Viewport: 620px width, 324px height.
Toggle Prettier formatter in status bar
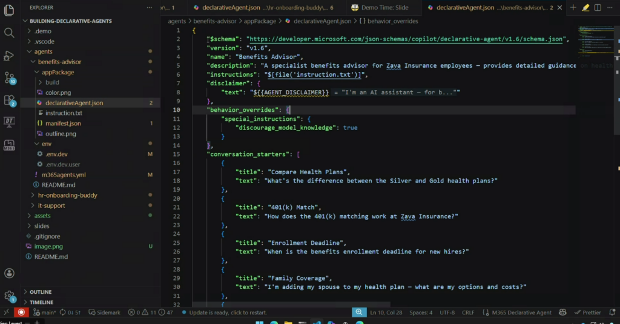pyautogui.click(x=587, y=313)
